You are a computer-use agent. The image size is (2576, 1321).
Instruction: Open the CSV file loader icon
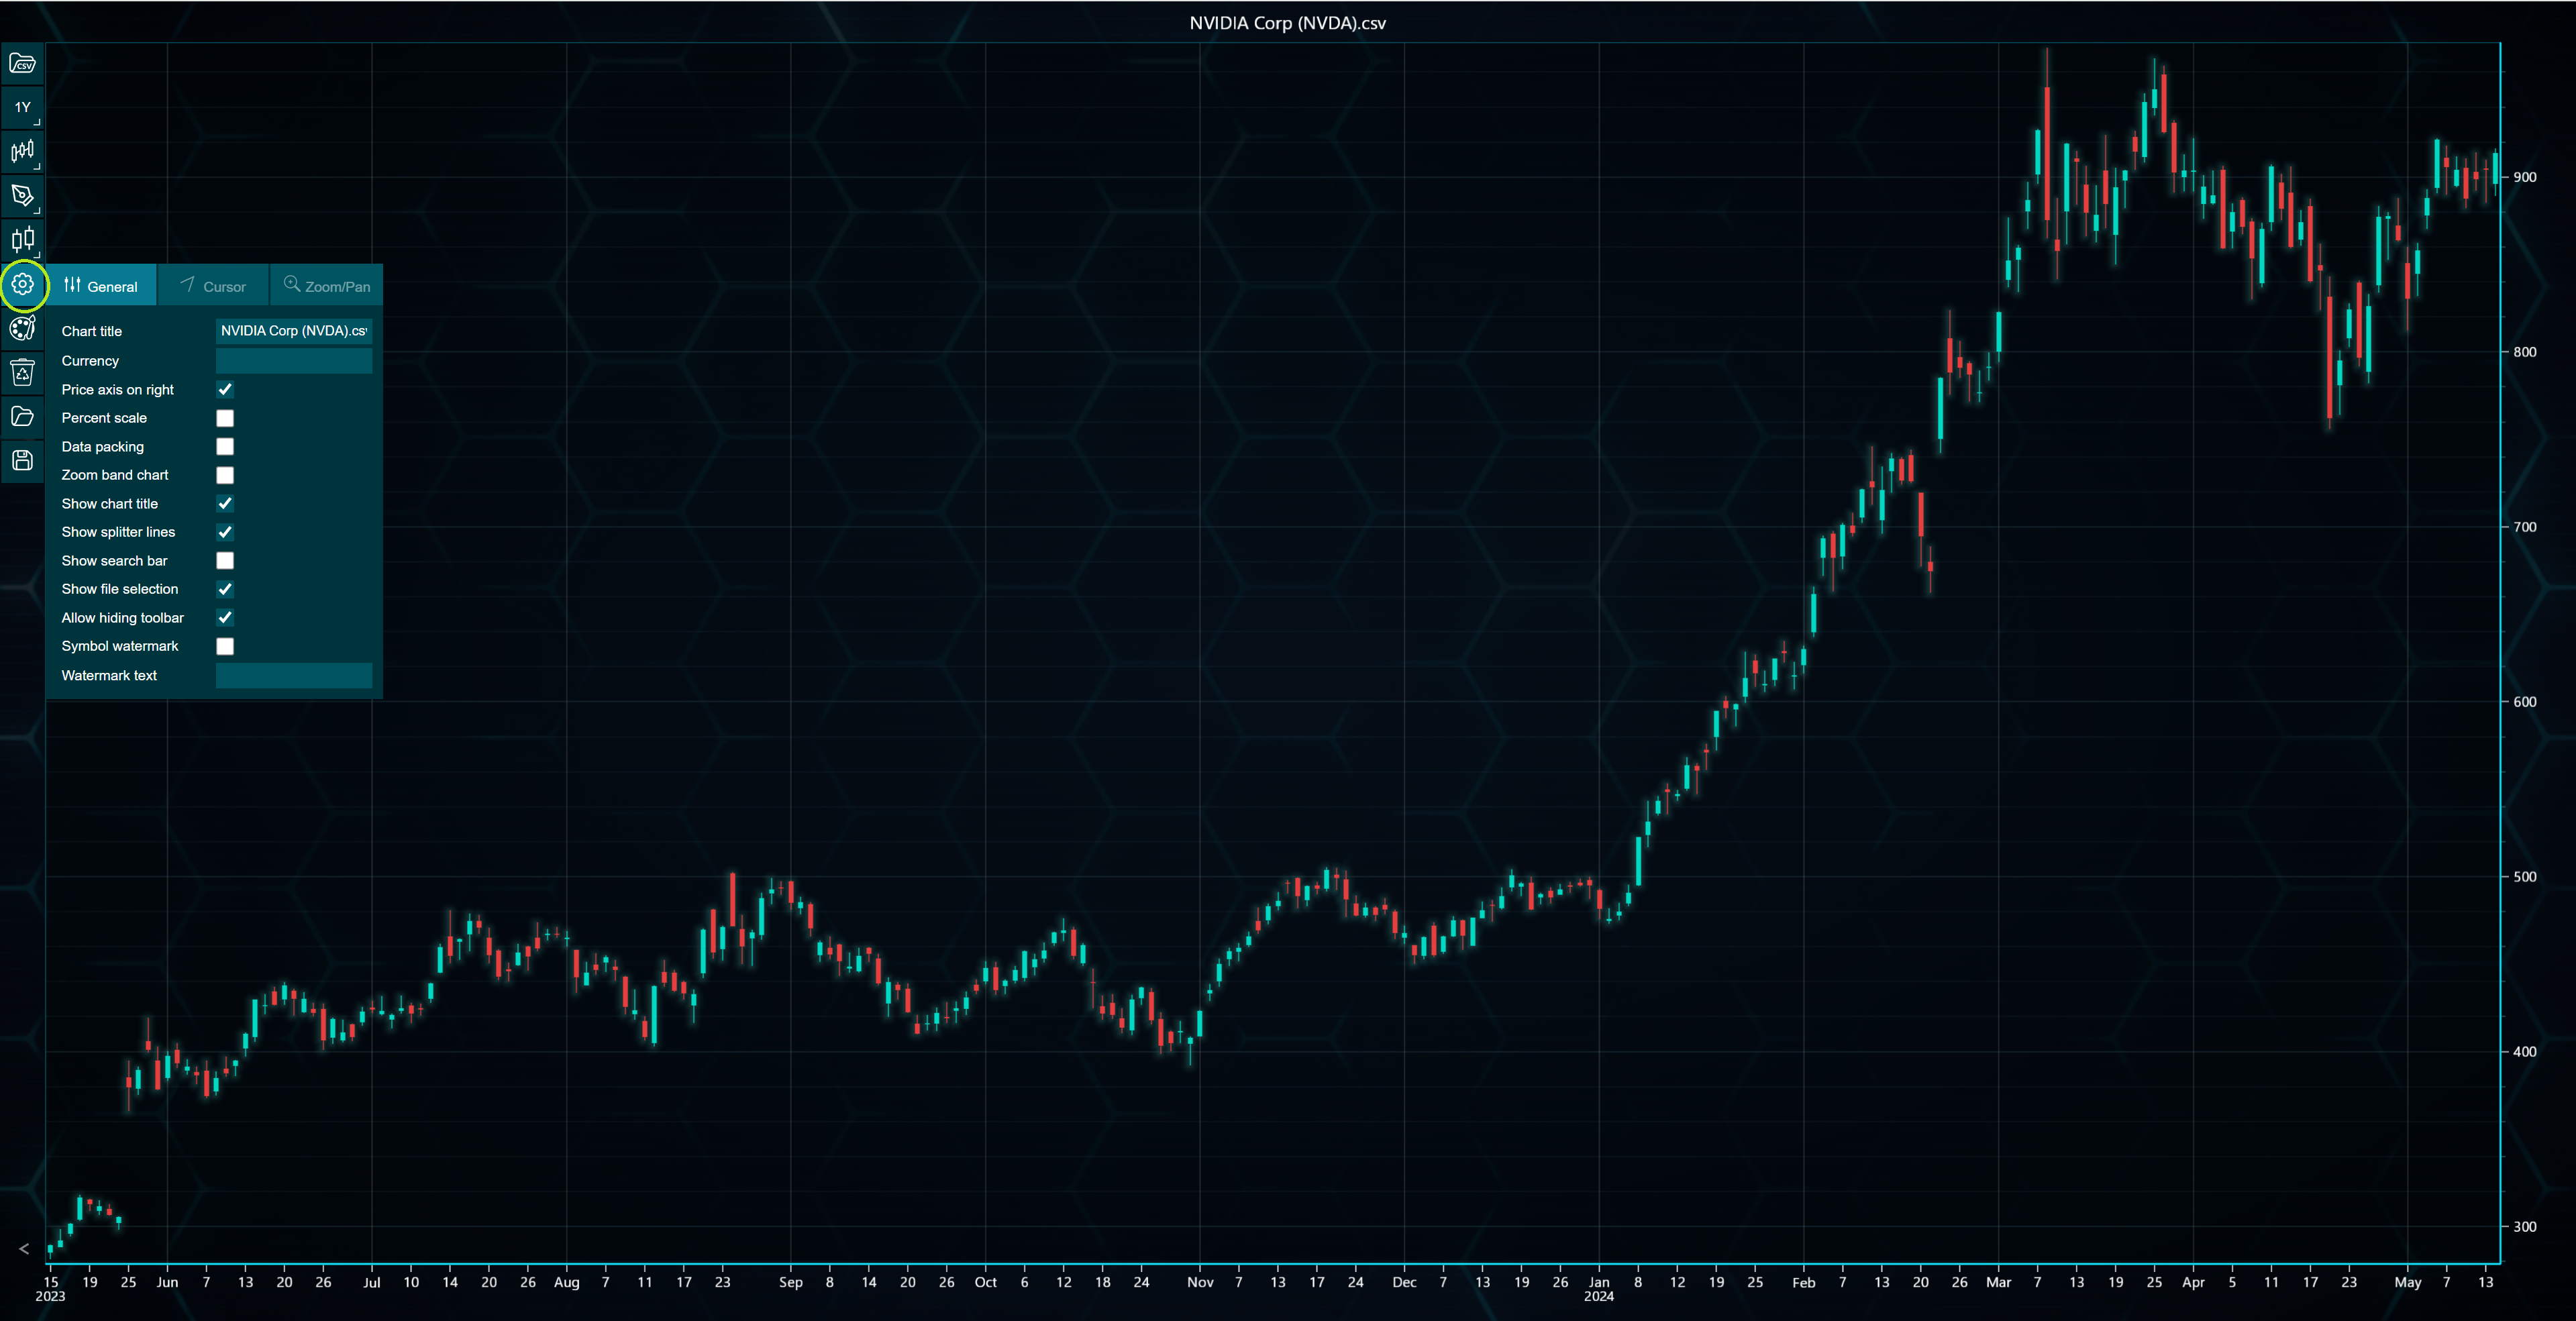[x=23, y=64]
